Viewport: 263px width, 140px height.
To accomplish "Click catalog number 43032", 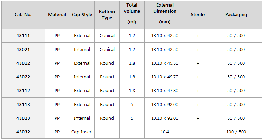I will point(23,132).
